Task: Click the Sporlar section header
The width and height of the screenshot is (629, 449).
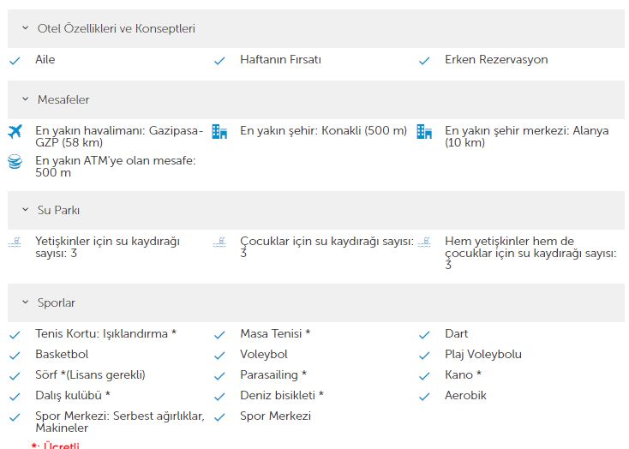Action: click(x=316, y=302)
